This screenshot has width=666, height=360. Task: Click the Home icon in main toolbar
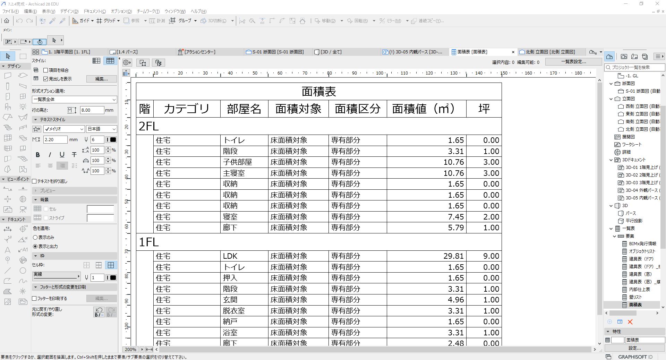[x=7, y=21]
